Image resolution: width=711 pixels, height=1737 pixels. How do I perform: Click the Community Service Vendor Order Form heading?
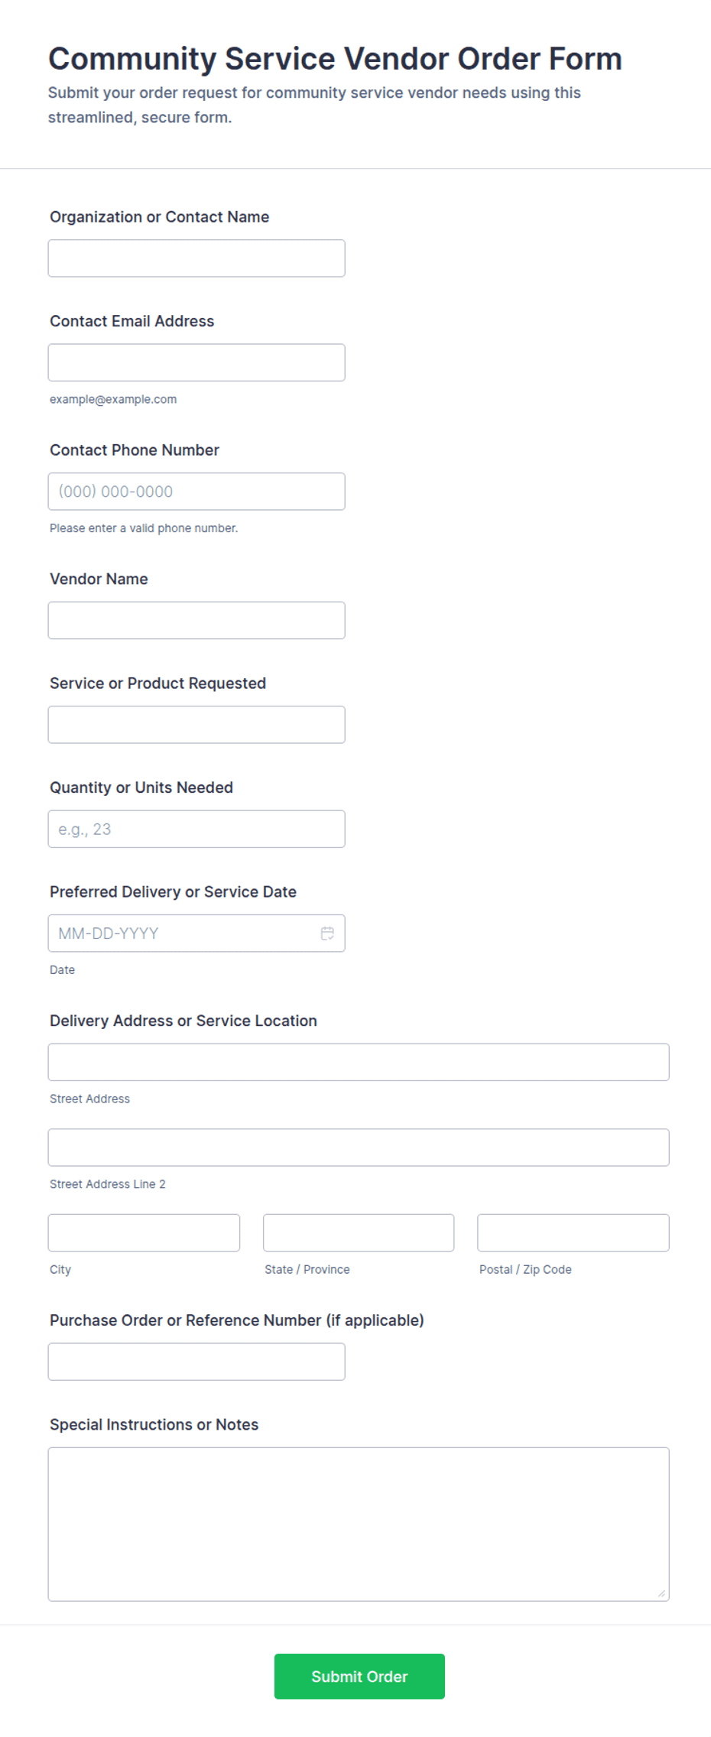pyautogui.click(x=335, y=59)
